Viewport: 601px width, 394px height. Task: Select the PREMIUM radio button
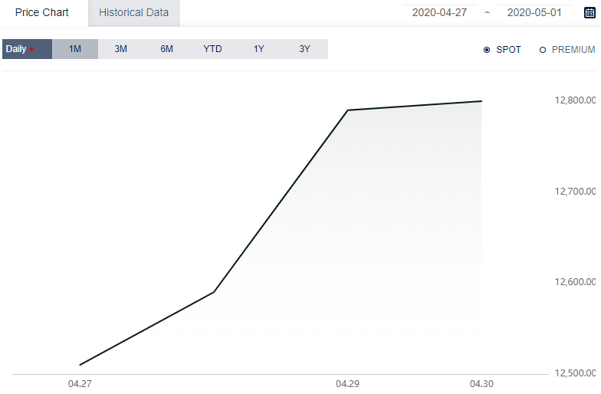[x=543, y=50]
